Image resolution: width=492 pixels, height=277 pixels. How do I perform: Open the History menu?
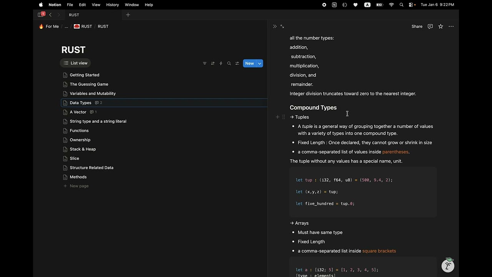tap(113, 5)
